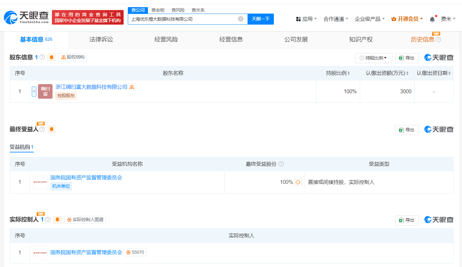Screen dimensions: 462x267
Task: Click the 应用 grid icon
Action: [298, 19]
